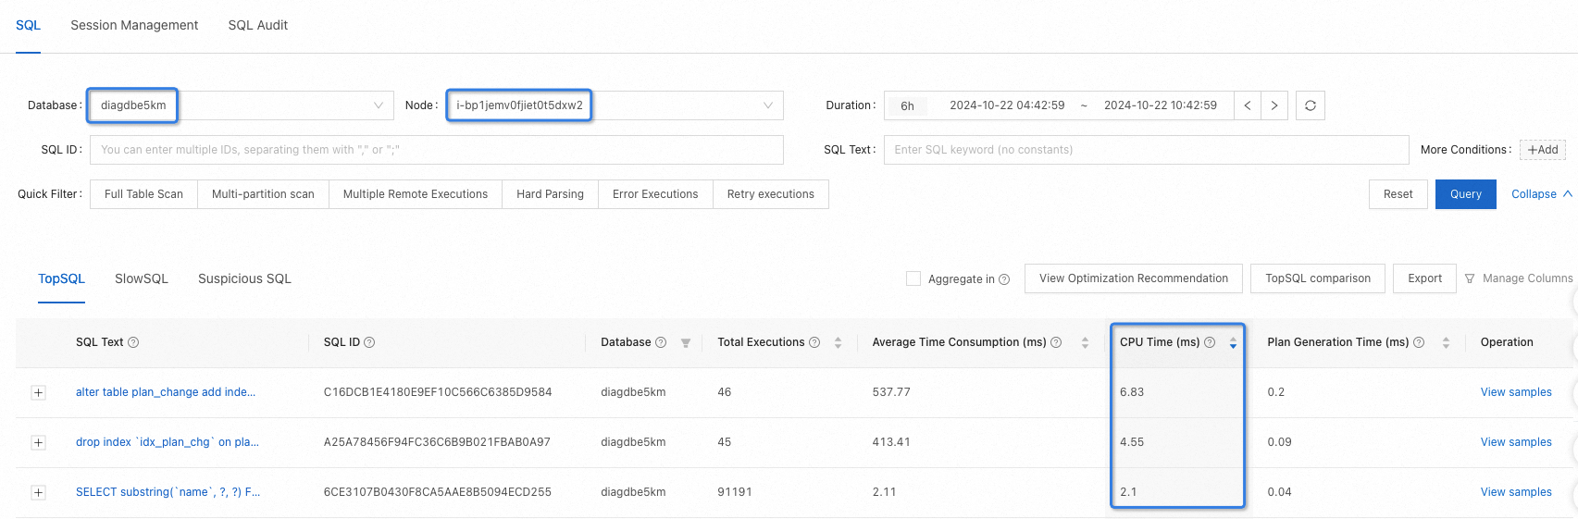
Task: Open View samples for SELECT substring row
Action: coord(1516,492)
